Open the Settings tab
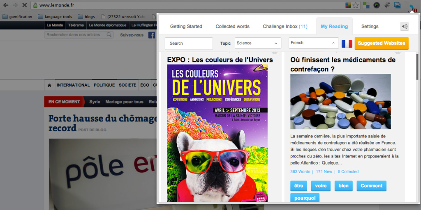This screenshot has height=210, width=421. (x=370, y=27)
